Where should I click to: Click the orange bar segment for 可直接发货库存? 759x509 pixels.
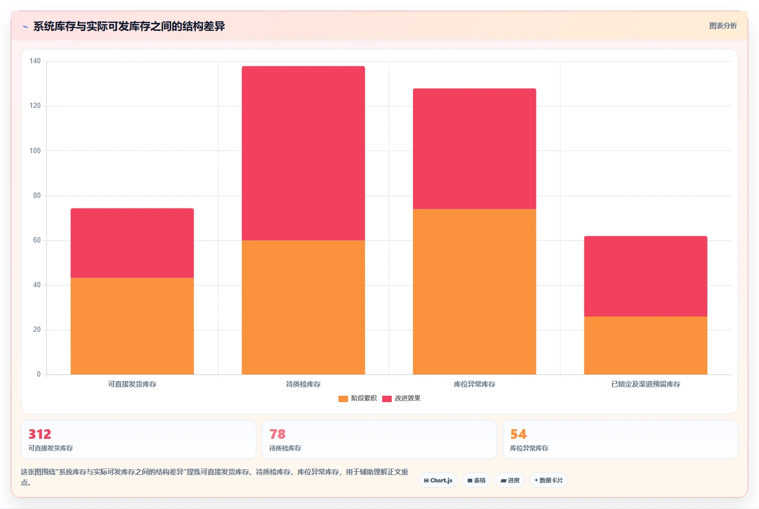(132, 326)
